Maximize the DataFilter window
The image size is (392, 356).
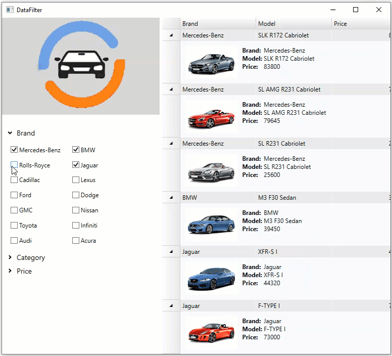356,10
